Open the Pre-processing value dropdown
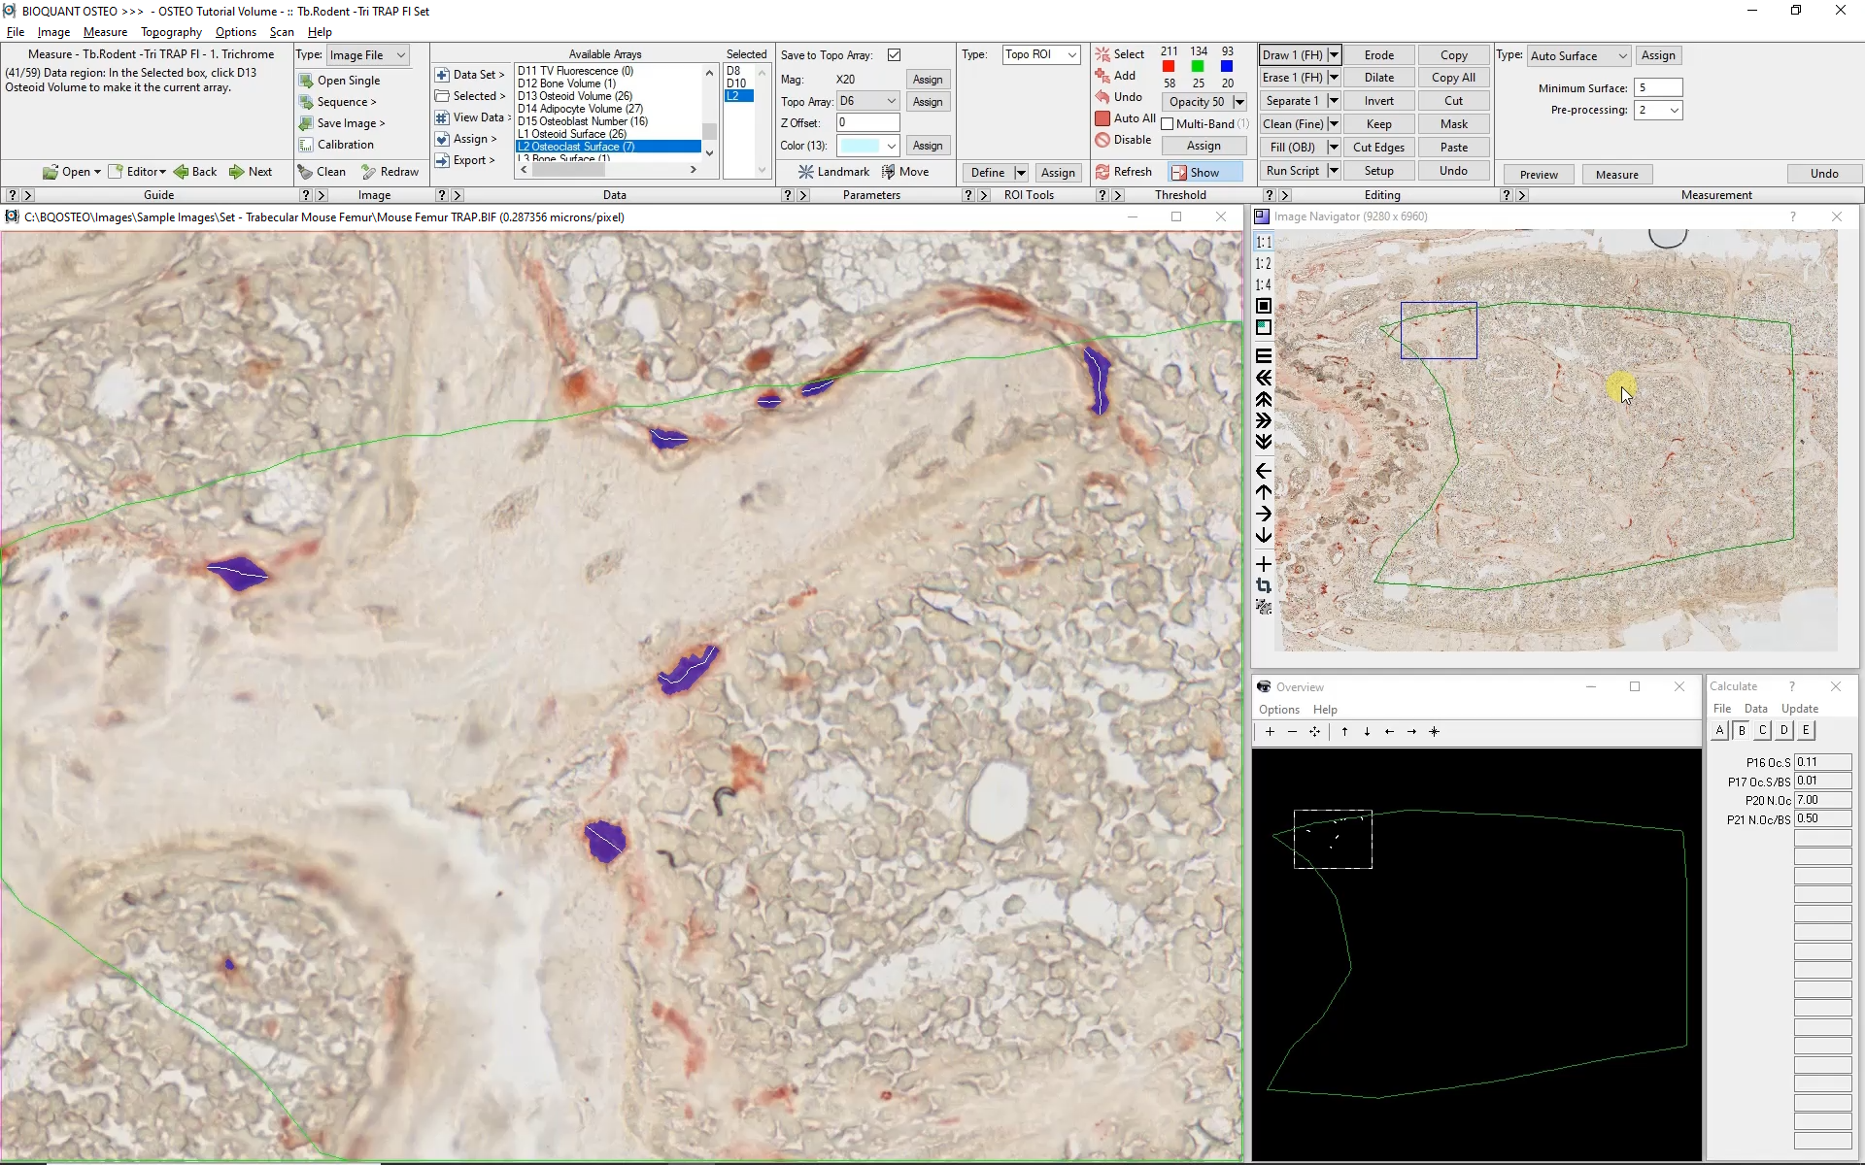This screenshot has height=1165, width=1865. point(1674,111)
